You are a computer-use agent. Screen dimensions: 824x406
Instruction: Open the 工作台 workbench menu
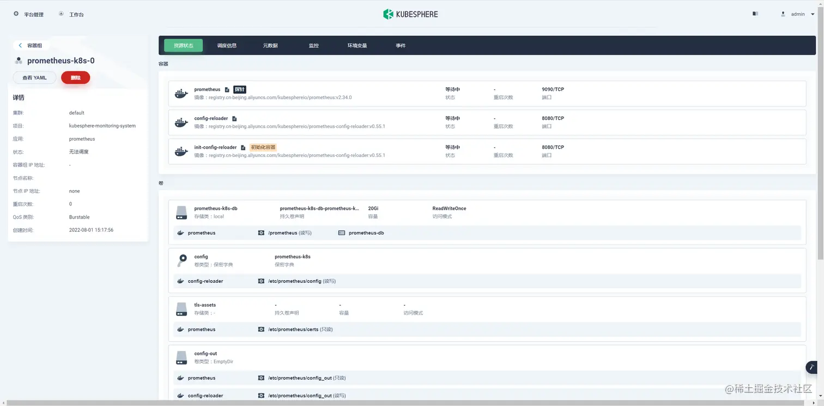point(71,14)
